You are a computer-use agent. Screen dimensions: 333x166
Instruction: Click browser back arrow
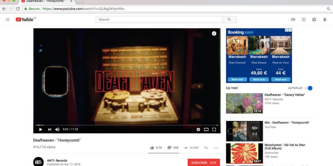4,9
